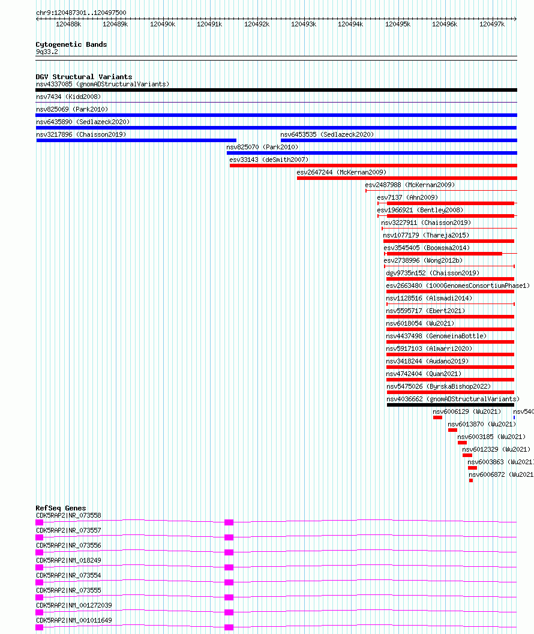The image size is (534, 634).
Task: Select nsv4742404 (Quan2021) label
Action: pos(424,374)
